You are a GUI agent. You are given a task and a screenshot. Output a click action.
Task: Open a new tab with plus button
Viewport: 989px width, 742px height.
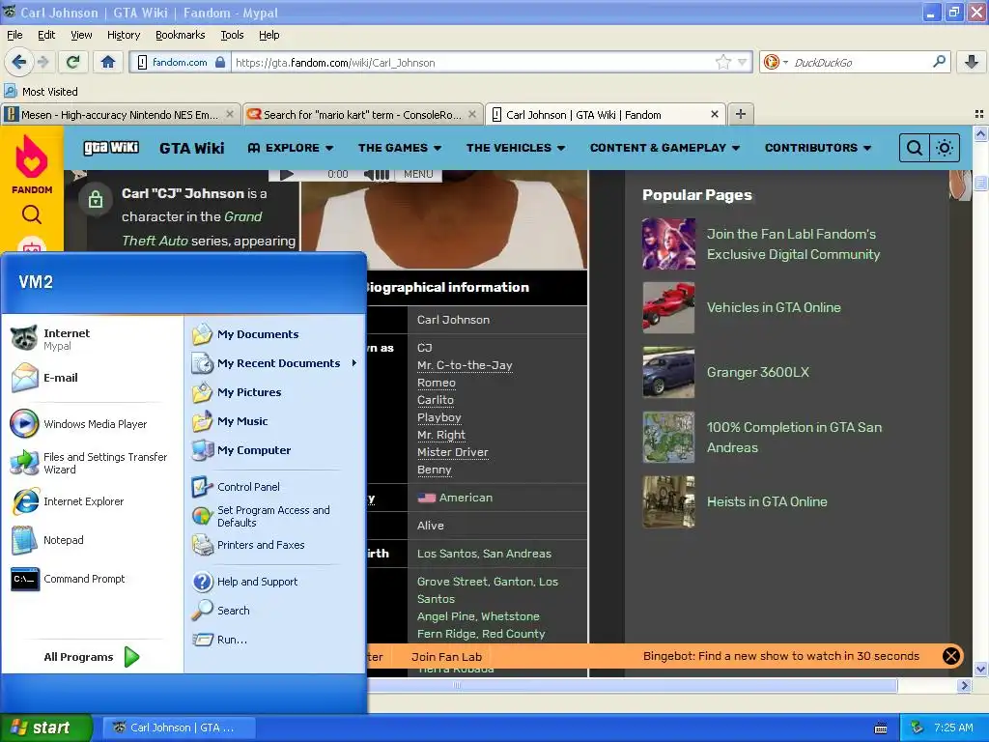click(x=741, y=114)
